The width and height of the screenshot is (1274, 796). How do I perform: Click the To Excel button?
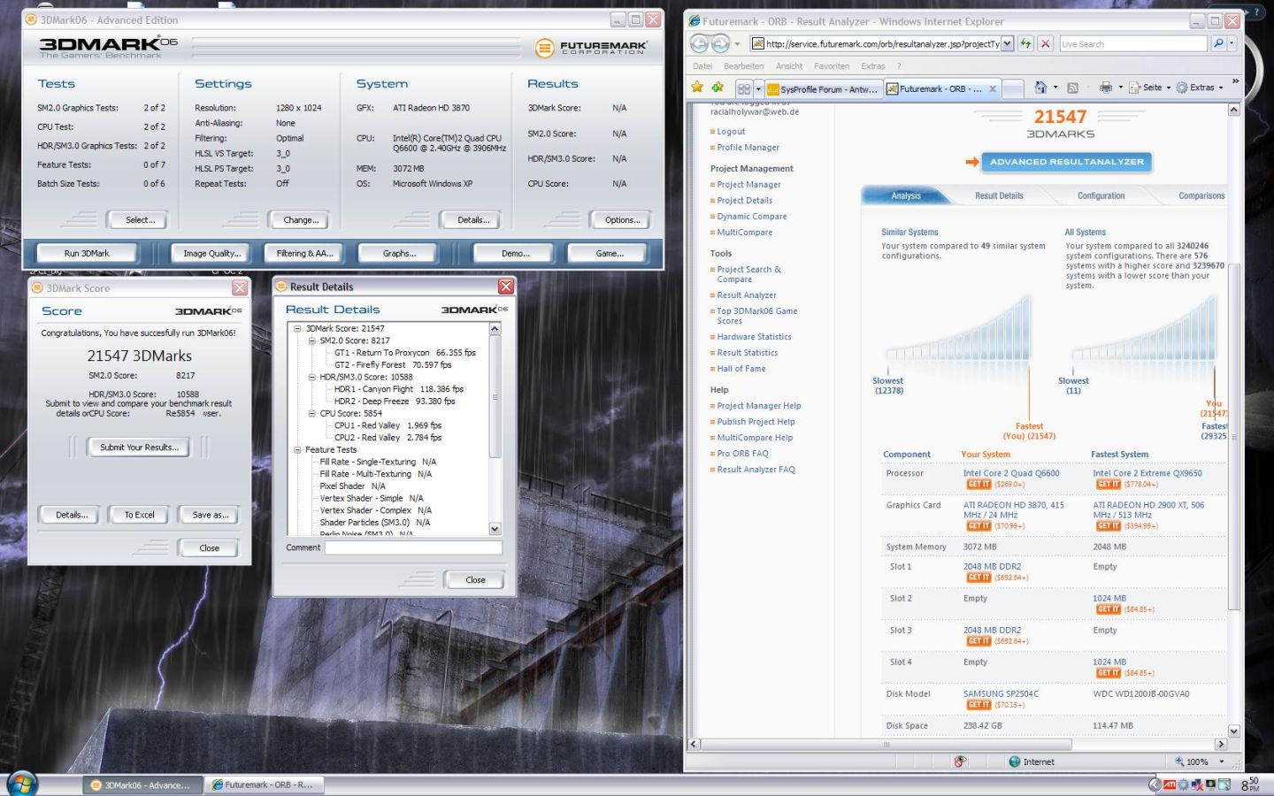click(x=139, y=515)
